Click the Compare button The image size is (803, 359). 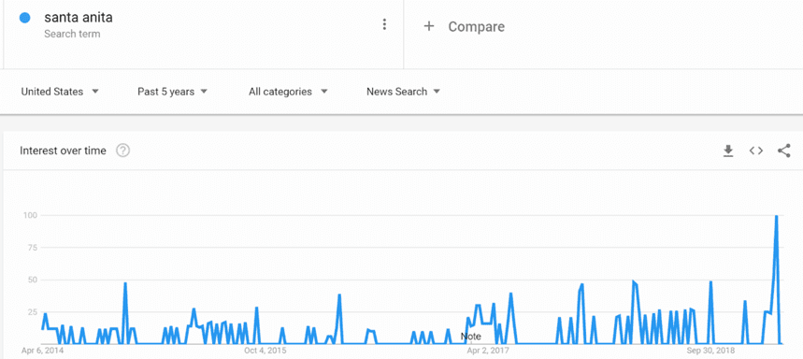(x=464, y=26)
